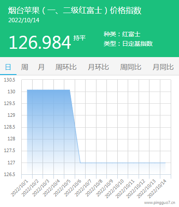Open the www.pingguo7.cn watermark link
179x207 pixels.
click(x=159, y=203)
